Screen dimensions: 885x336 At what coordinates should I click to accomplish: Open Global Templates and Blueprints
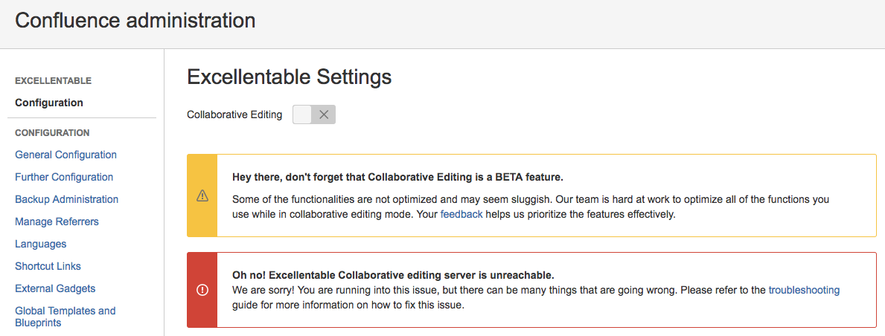(66, 317)
